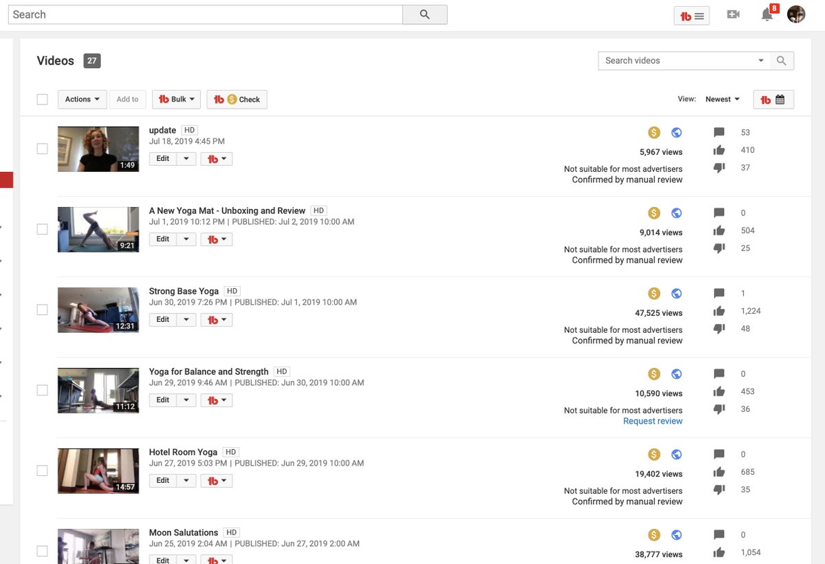Open Edit dropdown arrow for update video
The height and width of the screenshot is (564, 825).
click(x=186, y=159)
